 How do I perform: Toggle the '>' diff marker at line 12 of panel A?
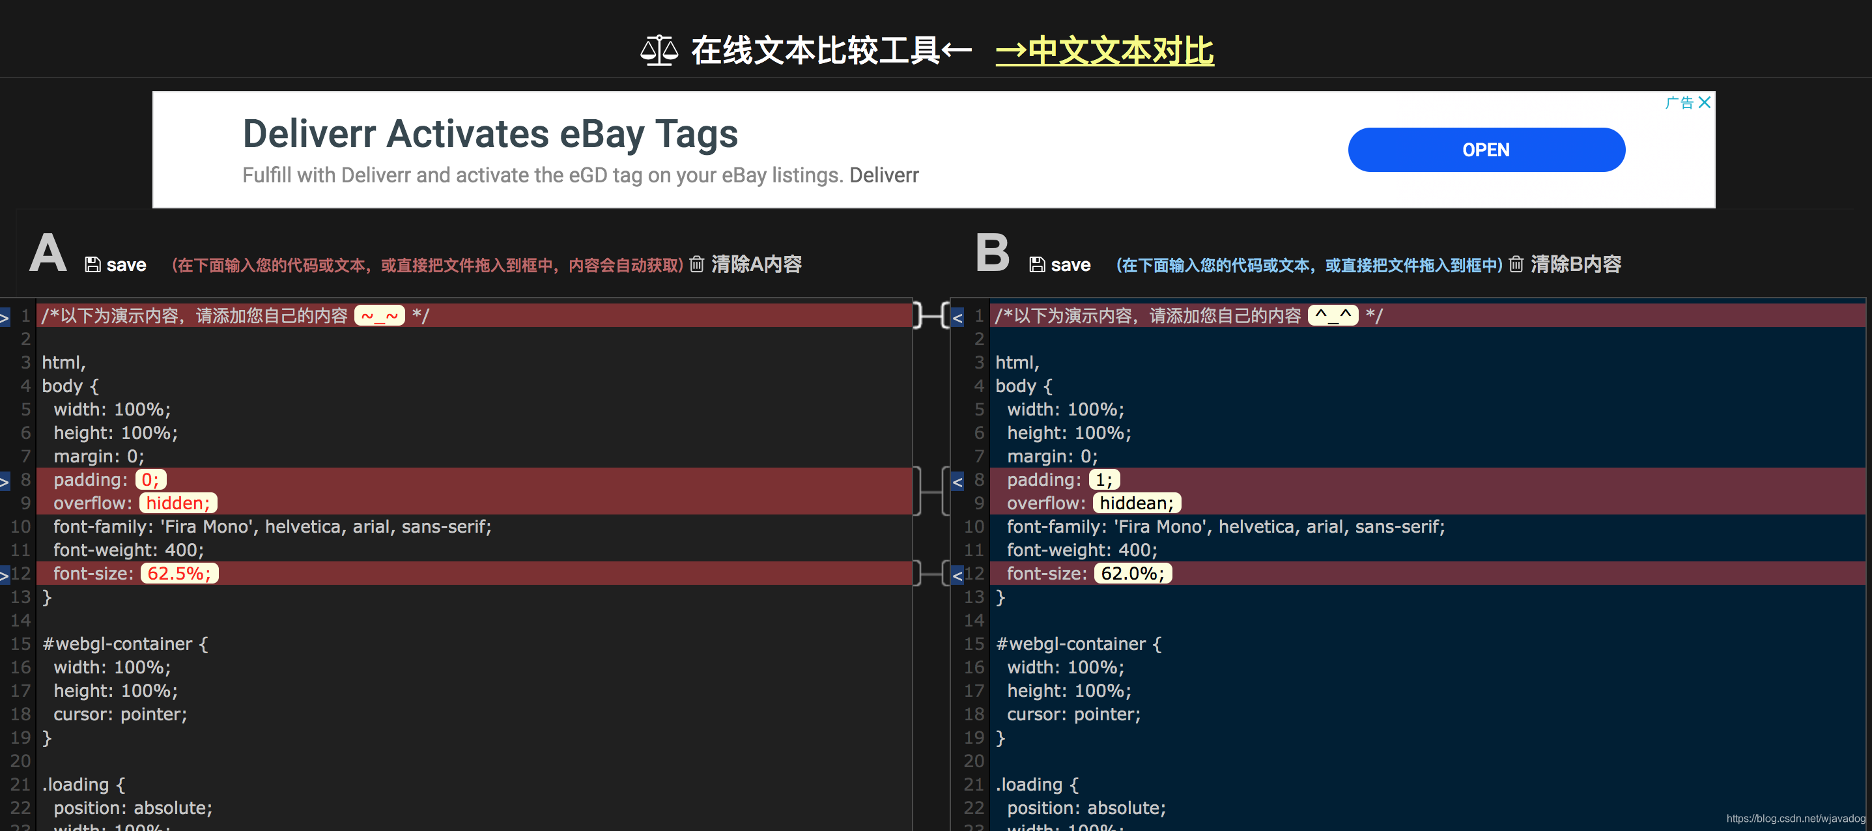pos(5,573)
